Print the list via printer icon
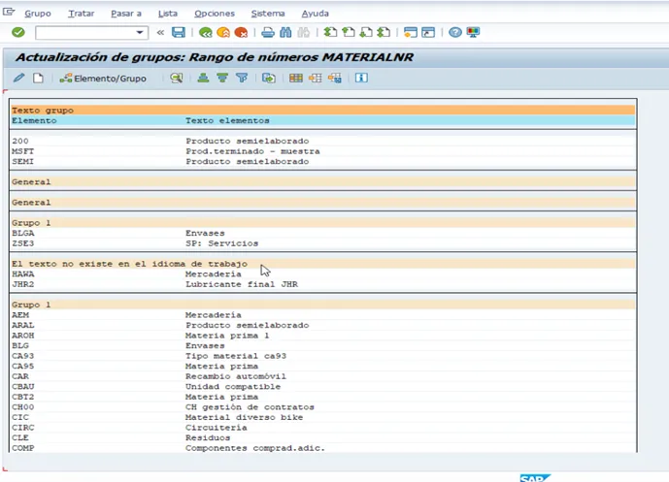The image size is (669, 482). tap(268, 32)
